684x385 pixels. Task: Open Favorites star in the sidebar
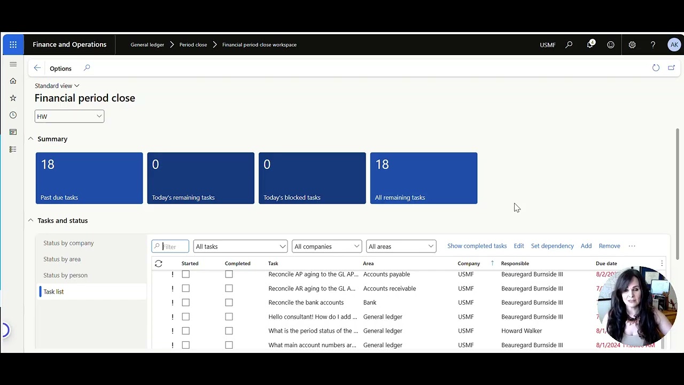pos(13,98)
